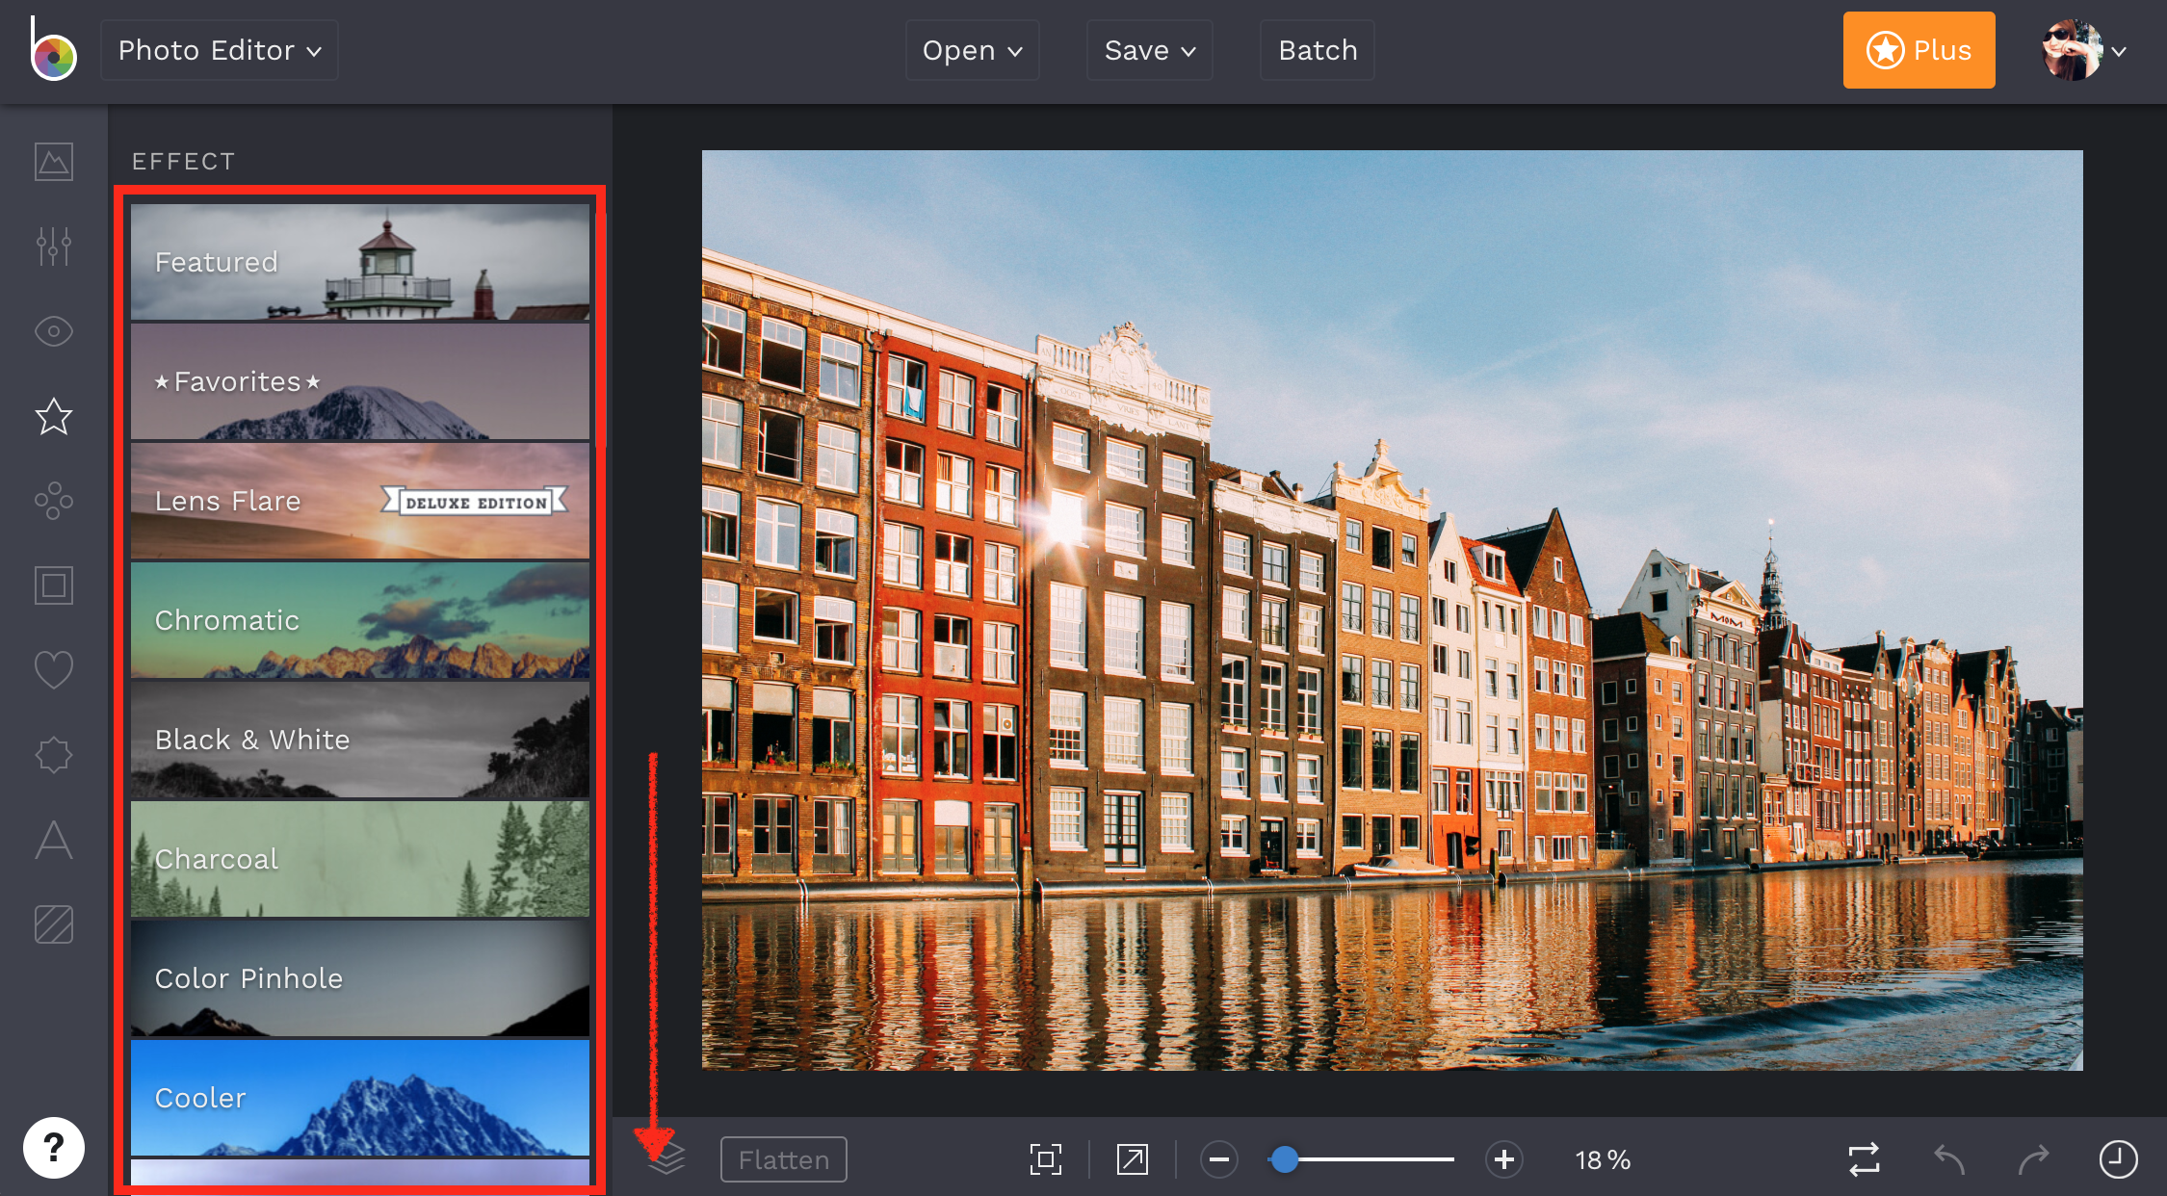Click the Flatten button
This screenshot has height=1196, width=2167.
click(x=784, y=1159)
